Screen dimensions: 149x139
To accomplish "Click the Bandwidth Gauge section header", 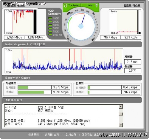I will [72, 78].
